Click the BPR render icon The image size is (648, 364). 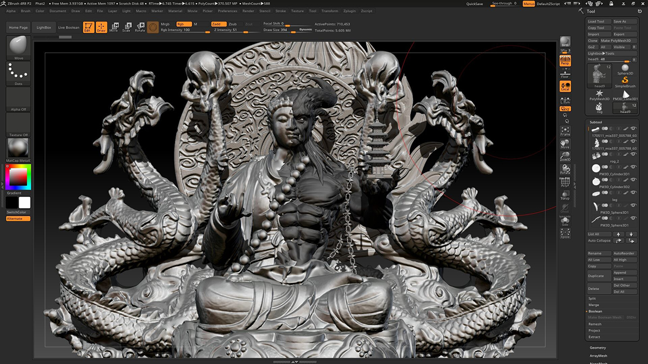tap(565, 42)
